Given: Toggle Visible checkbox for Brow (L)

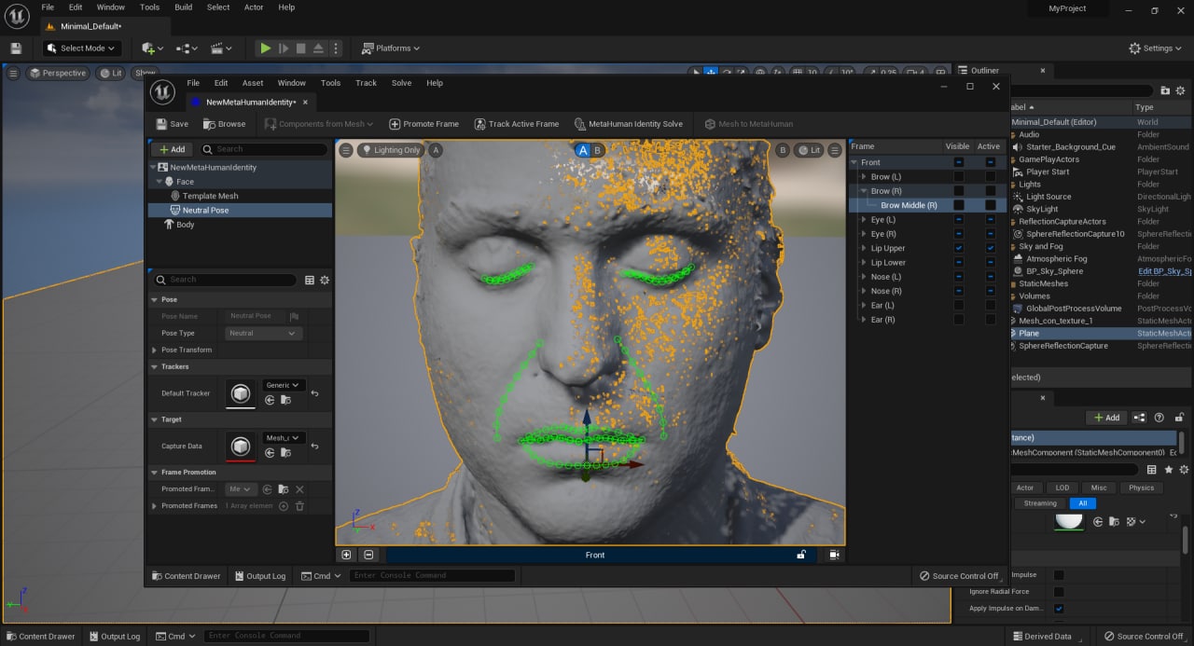Looking at the screenshot, I should pyautogui.click(x=959, y=177).
